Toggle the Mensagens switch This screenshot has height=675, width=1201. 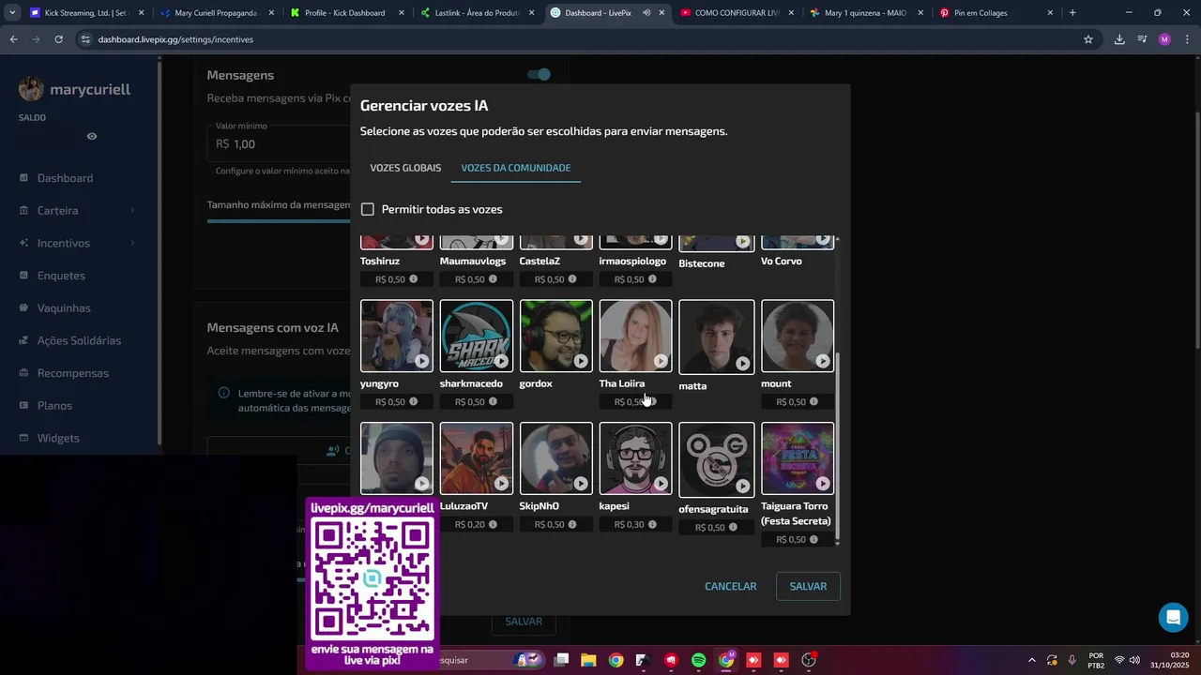click(539, 74)
